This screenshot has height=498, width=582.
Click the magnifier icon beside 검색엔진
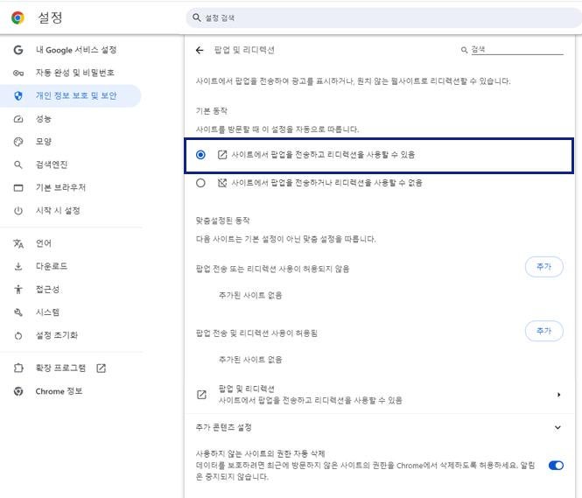coord(18,165)
